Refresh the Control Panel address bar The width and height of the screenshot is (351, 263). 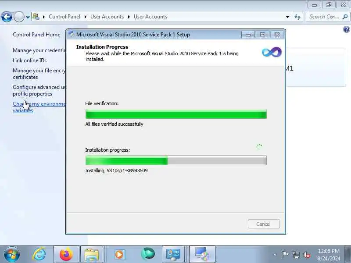[x=297, y=17]
